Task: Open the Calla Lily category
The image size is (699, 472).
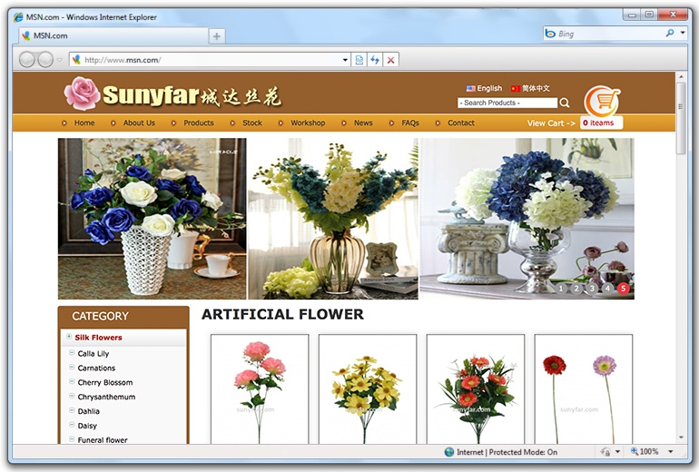Action: point(94,353)
